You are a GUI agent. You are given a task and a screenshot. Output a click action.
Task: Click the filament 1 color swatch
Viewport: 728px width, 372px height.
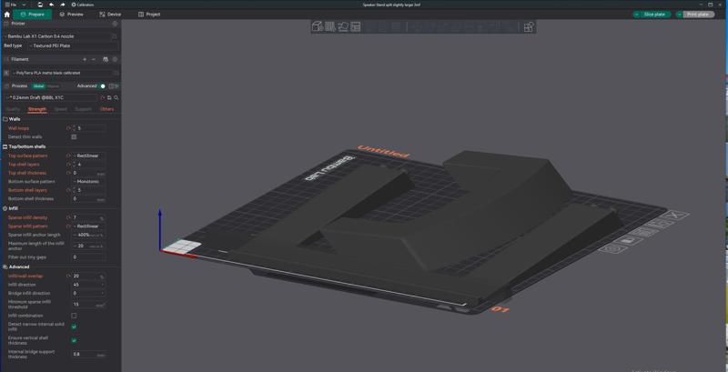click(x=6, y=73)
